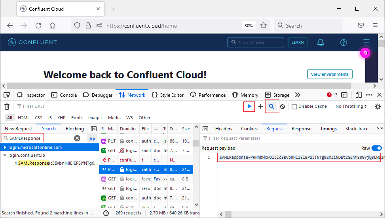Open Confluent notifications bell
385x218 pixels.
tap(321, 42)
